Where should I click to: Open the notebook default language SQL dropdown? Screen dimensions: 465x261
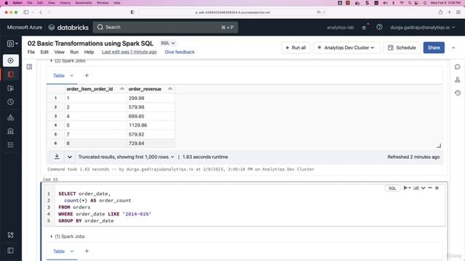click(168, 43)
